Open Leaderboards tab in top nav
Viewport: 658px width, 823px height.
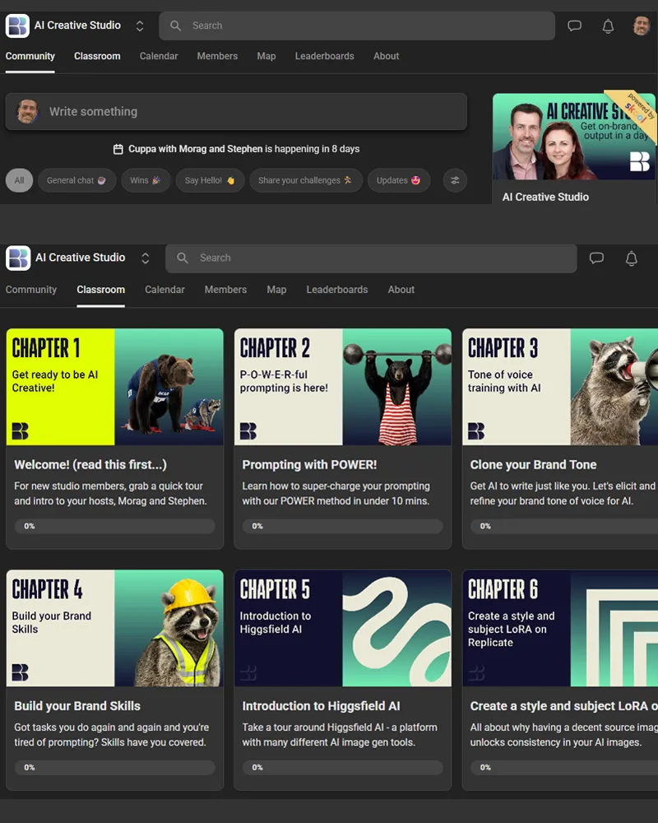[324, 56]
